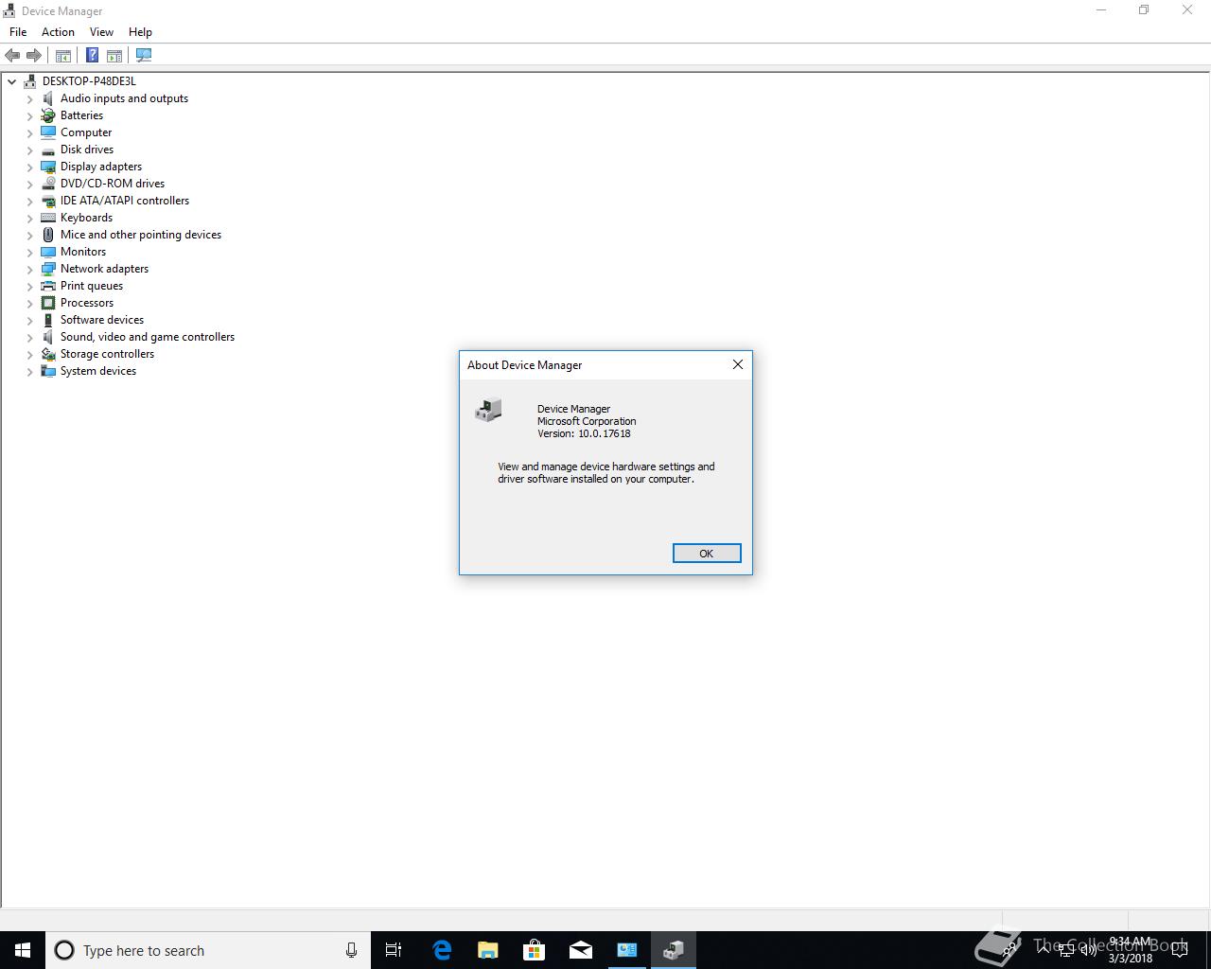Screen dimensions: 1211x969
Task: Collapse the DESKTOP-P48DE3L root node
Action: coord(12,81)
